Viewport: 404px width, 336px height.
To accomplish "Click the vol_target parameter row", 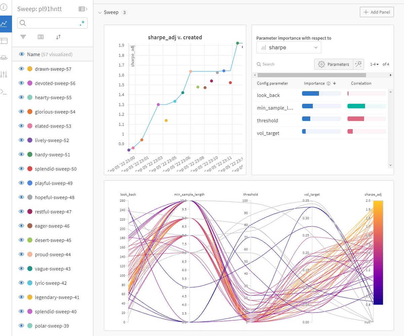I will pos(320,133).
